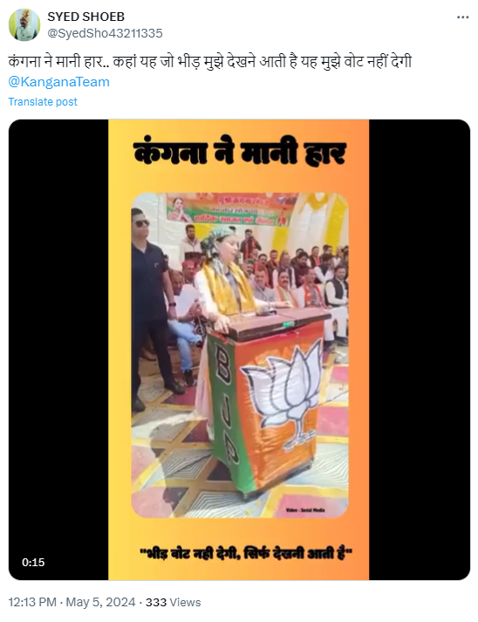The image size is (478, 622).
Task: Click the quoted Hindi caption under the video
Action: (246, 553)
